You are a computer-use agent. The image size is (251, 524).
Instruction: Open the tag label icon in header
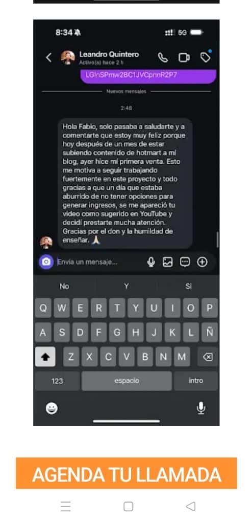pos(206,57)
